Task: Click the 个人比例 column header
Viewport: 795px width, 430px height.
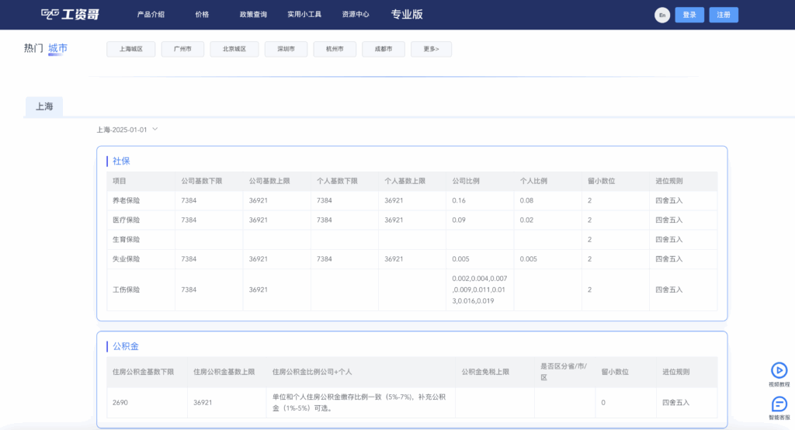Action: pyautogui.click(x=533, y=181)
